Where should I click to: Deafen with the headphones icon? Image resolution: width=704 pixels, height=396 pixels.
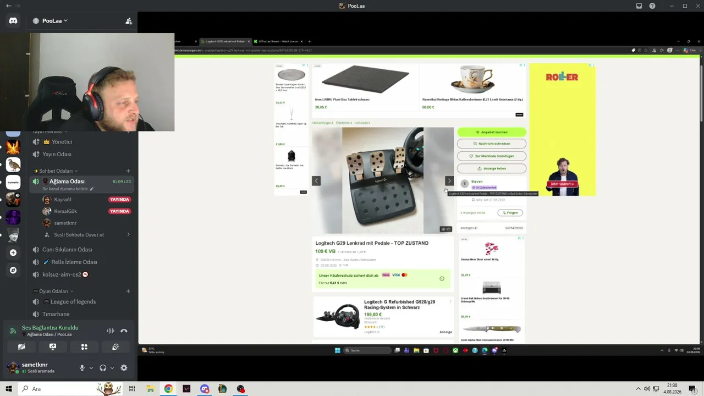(103, 368)
